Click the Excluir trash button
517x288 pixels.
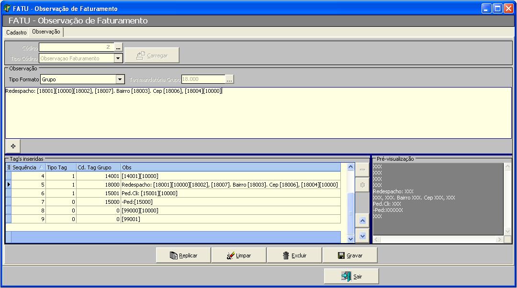(294, 255)
